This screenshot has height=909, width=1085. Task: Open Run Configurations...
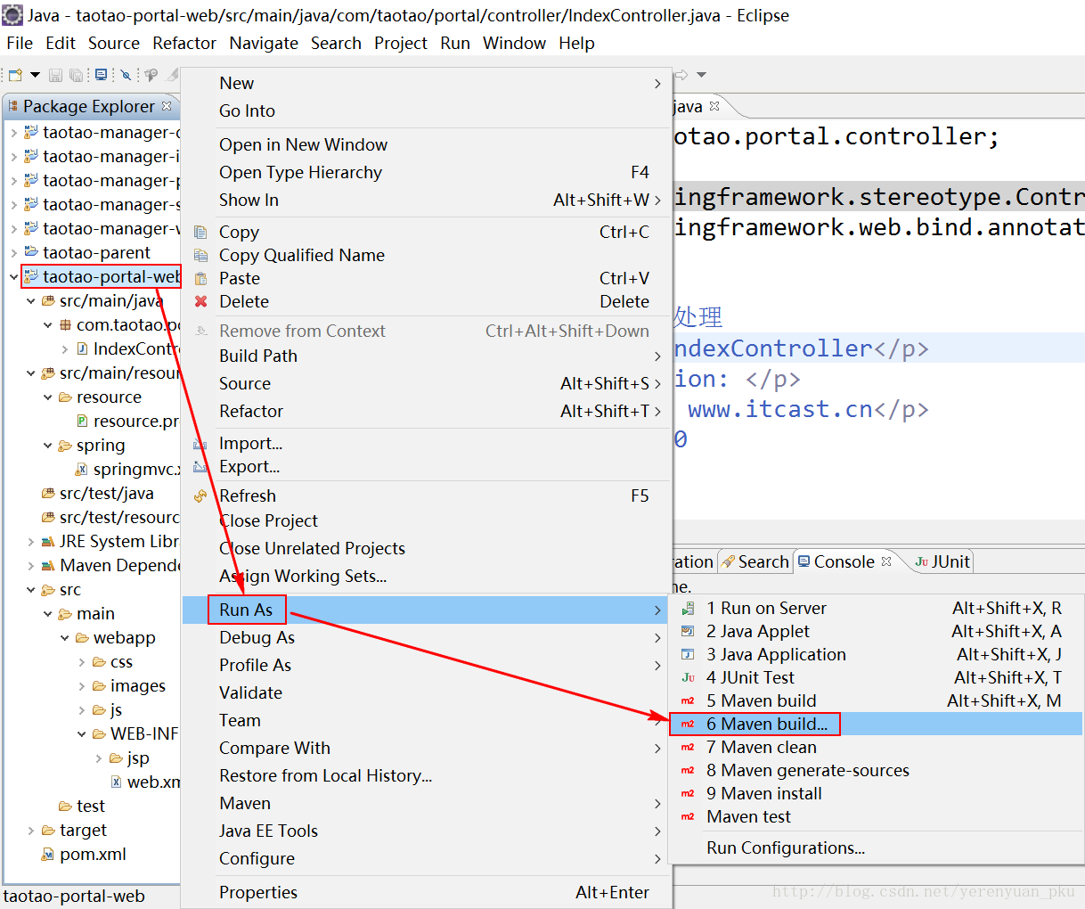pos(876,848)
